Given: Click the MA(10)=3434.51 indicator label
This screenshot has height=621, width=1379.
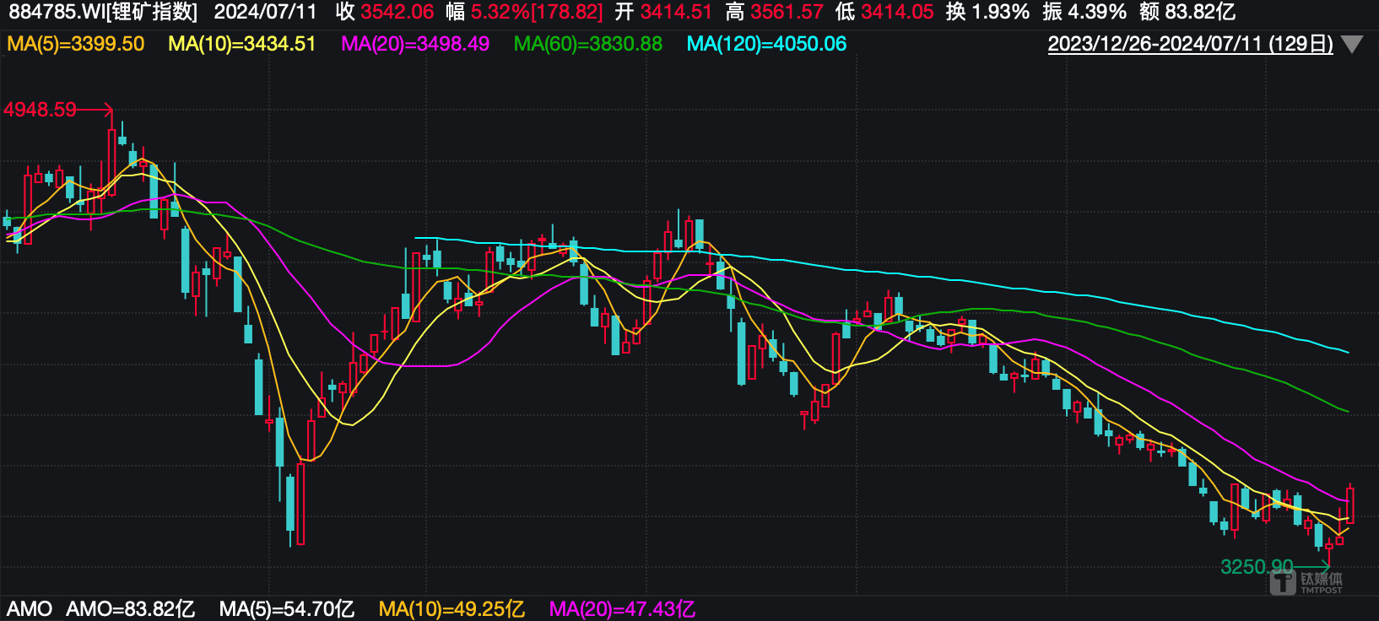Looking at the screenshot, I should (x=242, y=44).
